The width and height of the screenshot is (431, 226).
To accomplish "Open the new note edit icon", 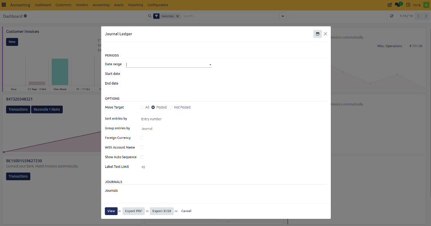I will [x=389, y=5].
